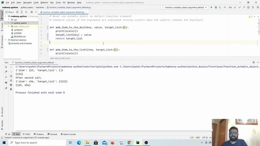Hide the Project panel with the minus icon
260x146 pixels.
tap(36, 12)
